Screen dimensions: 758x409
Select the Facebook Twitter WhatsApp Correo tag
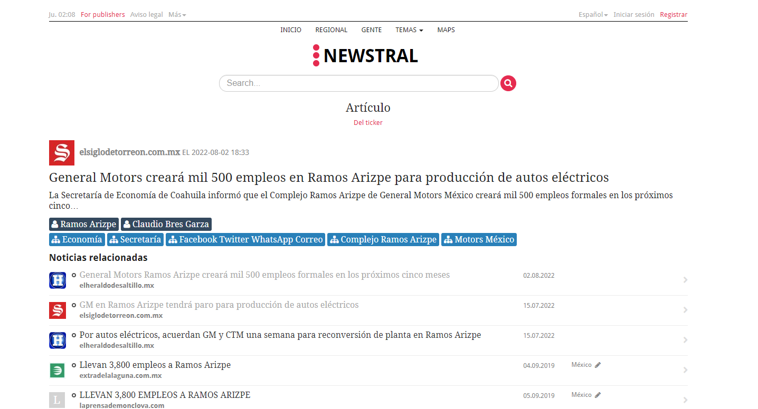pos(245,239)
